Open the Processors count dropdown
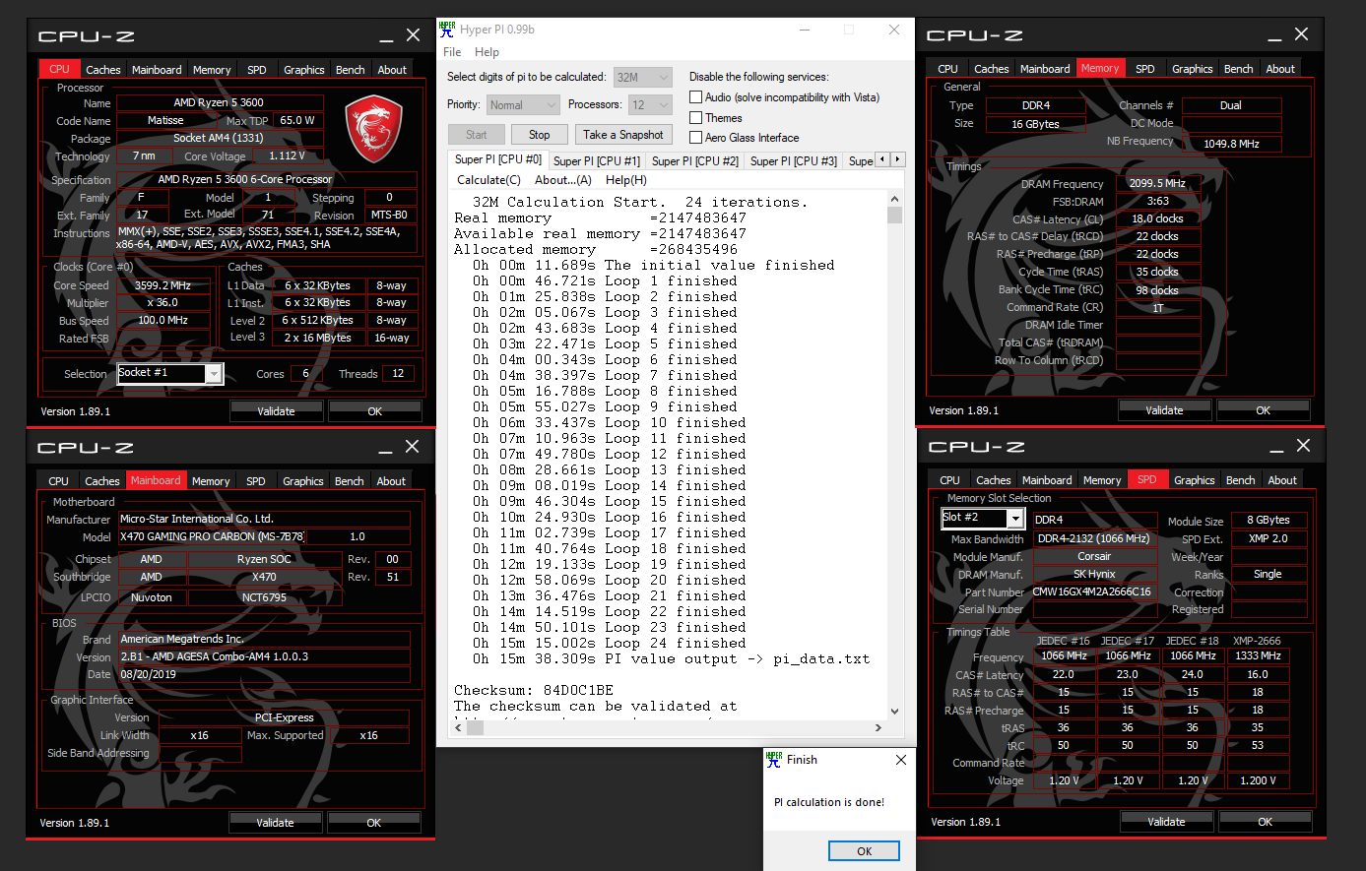Viewport: 1366px width, 871px height. pos(663,105)
